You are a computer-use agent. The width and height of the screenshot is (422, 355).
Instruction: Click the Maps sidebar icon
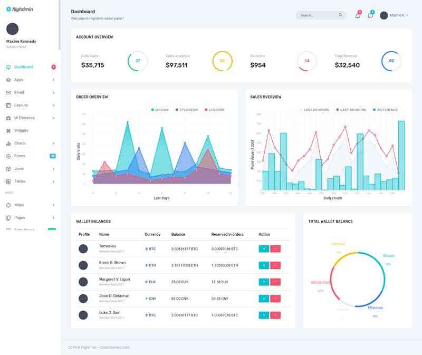[x=8, y=205]
